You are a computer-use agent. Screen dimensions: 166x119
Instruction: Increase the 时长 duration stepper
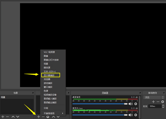[163, 105]
